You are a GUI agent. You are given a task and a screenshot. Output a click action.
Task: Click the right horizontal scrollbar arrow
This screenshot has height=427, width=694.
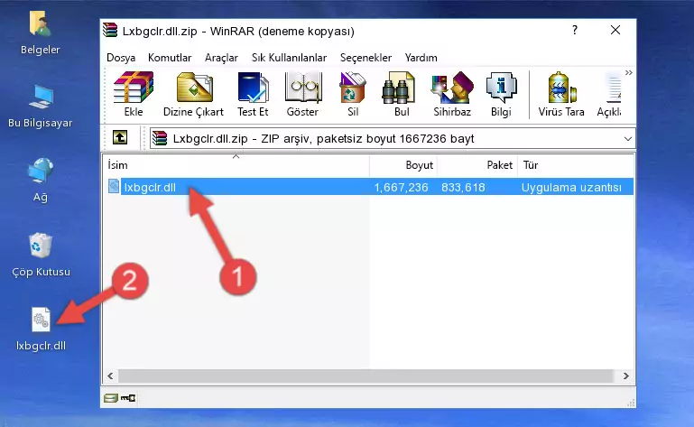click(625, 376)
